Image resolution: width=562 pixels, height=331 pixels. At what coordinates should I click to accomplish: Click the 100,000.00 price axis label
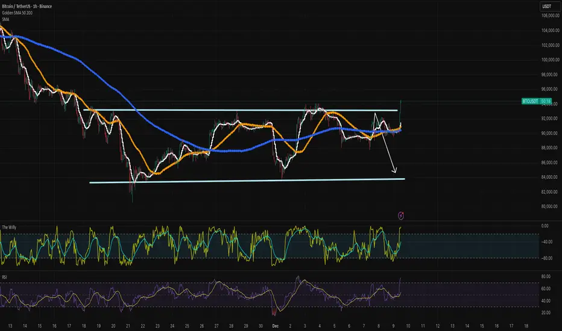click(x=549, y=60)
